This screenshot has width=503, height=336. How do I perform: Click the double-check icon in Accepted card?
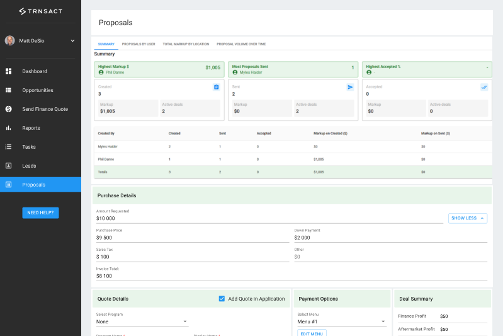484,87
